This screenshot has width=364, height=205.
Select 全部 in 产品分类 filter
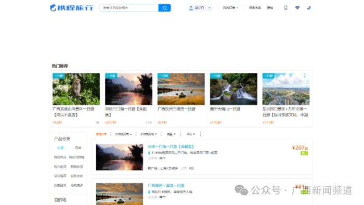click(60, 148)
